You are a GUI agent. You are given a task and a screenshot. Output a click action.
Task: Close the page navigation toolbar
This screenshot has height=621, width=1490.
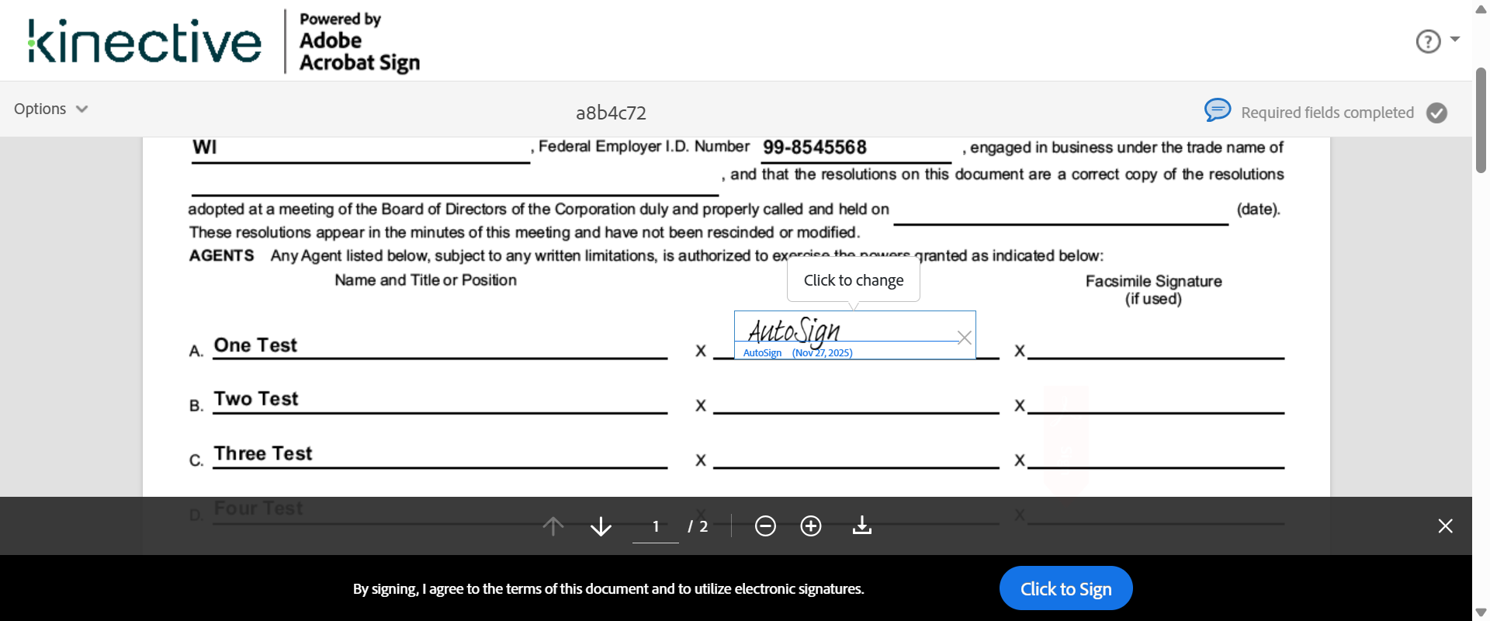(1445, 526)
